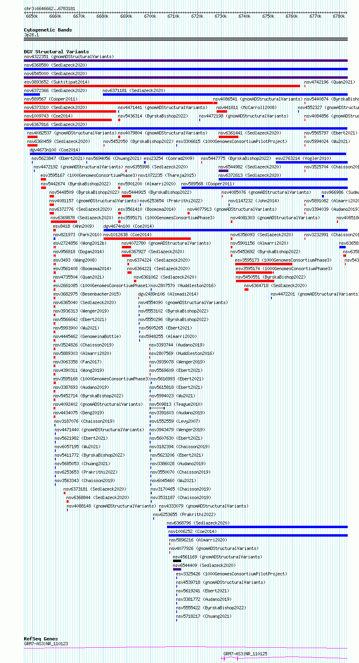The image size is (359, 663).
Task: Open the nsv1072235 (Thareja2015) label
Action: click(167, 175)
